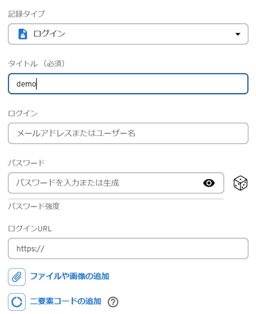Viewport: 256px width, 314px height.
Task: Click the ファイルや画像の追加 link
Action: (x=70, y=276)
